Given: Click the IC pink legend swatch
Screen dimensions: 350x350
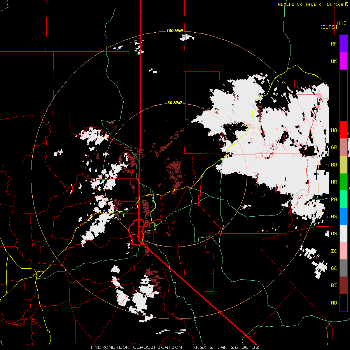Looking at the screenshot, I should (x=343, y=251).
